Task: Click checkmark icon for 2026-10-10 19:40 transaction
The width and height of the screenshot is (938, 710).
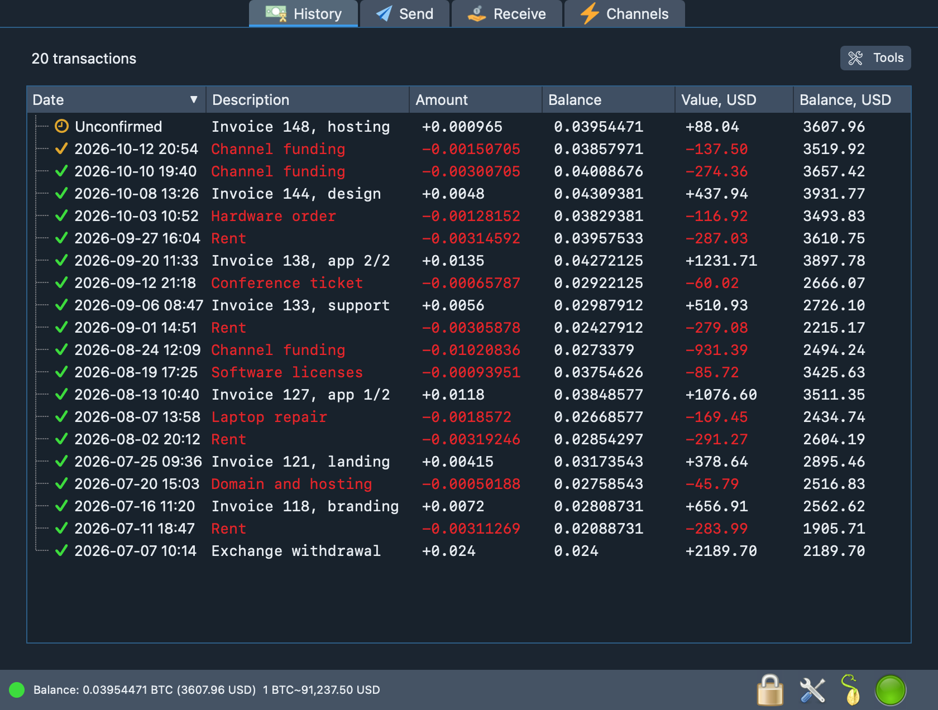Action: coord(61,171)
